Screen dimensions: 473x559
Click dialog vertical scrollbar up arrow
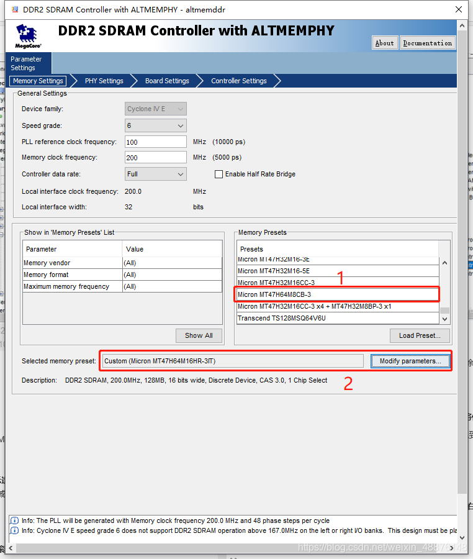(462, 25)
